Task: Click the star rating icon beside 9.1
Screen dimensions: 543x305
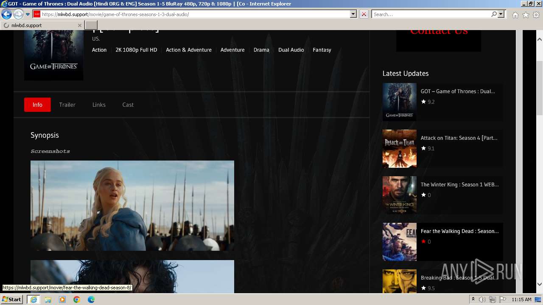Action: (423, 148)
